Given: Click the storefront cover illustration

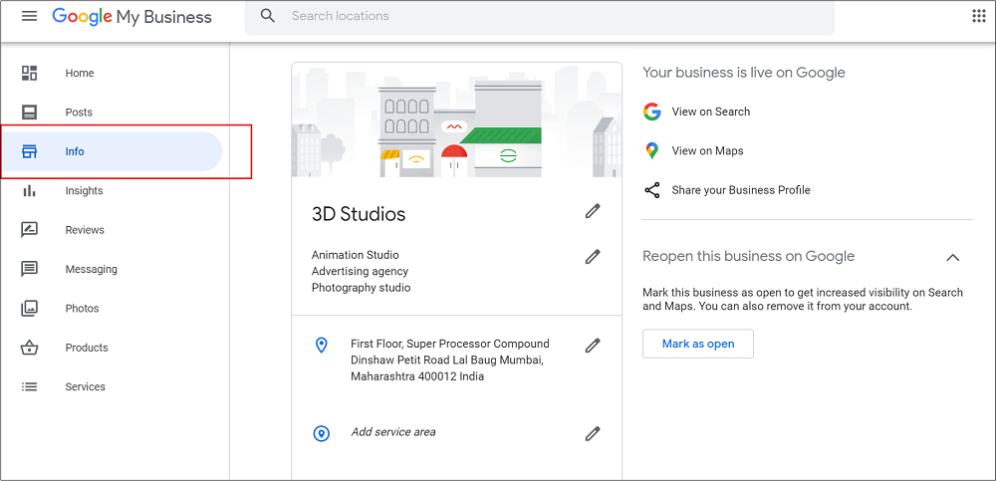Looking at the screenshot, I should pos(457,120).
